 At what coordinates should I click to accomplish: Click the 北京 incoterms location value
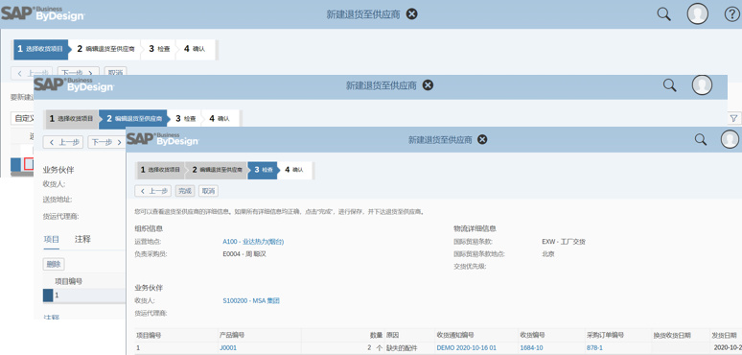548,254
